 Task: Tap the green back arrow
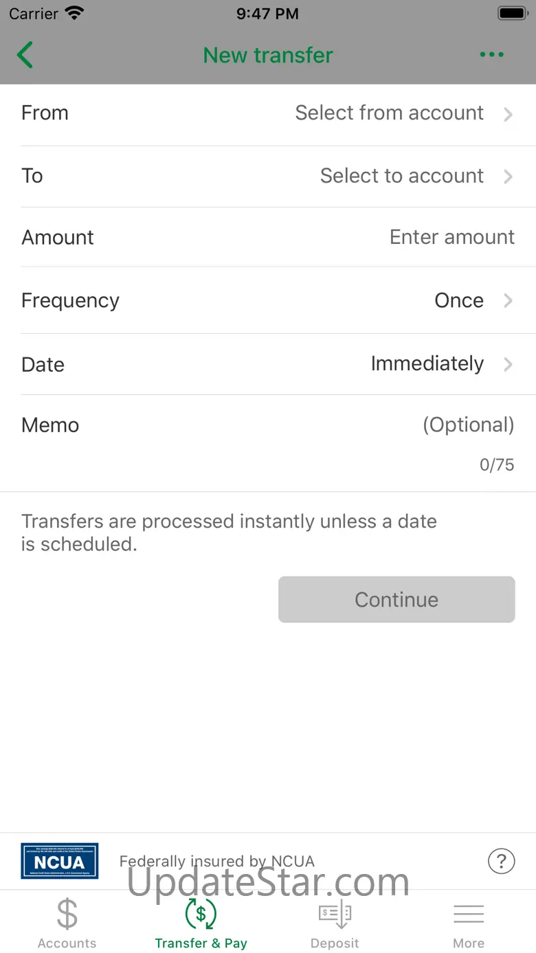pyautogui.click(x=25, y=55)
